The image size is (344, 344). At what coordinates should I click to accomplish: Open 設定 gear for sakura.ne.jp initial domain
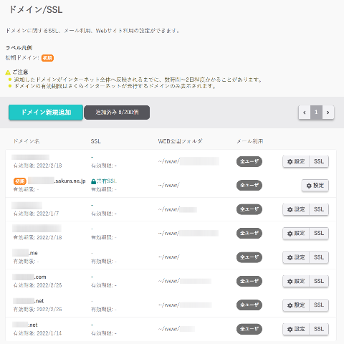(x=315, y=186)
